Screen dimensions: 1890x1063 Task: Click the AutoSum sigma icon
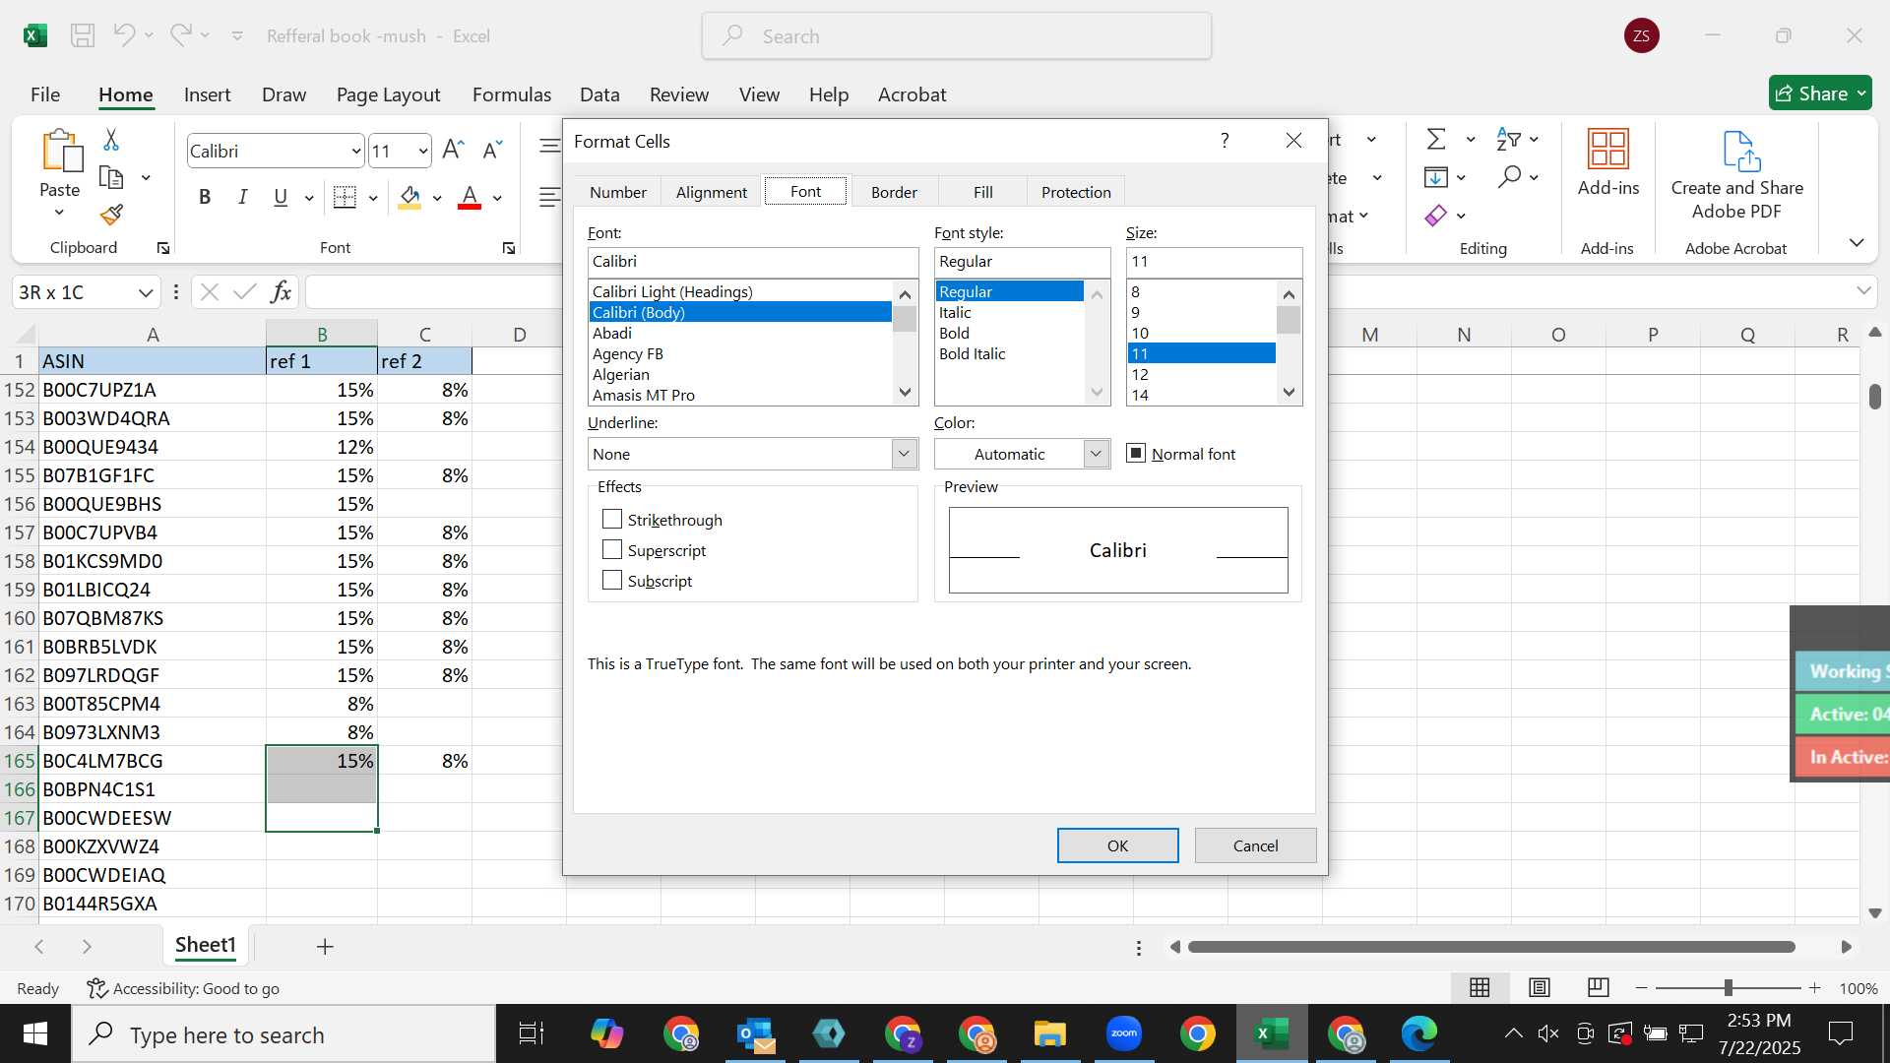1436,139
